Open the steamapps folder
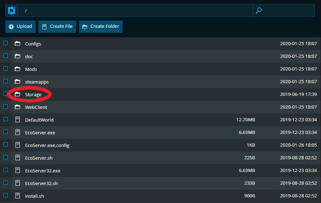 pyautogui.click(x=37, y=82)
